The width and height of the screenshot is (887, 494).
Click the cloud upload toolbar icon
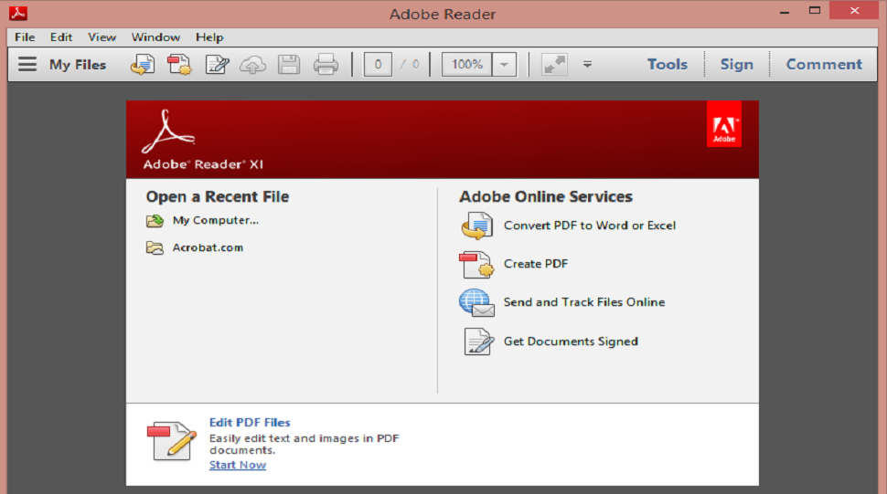(253, 65)
